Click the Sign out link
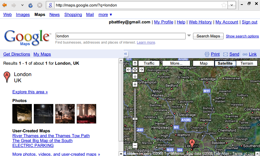 (249, 22)
